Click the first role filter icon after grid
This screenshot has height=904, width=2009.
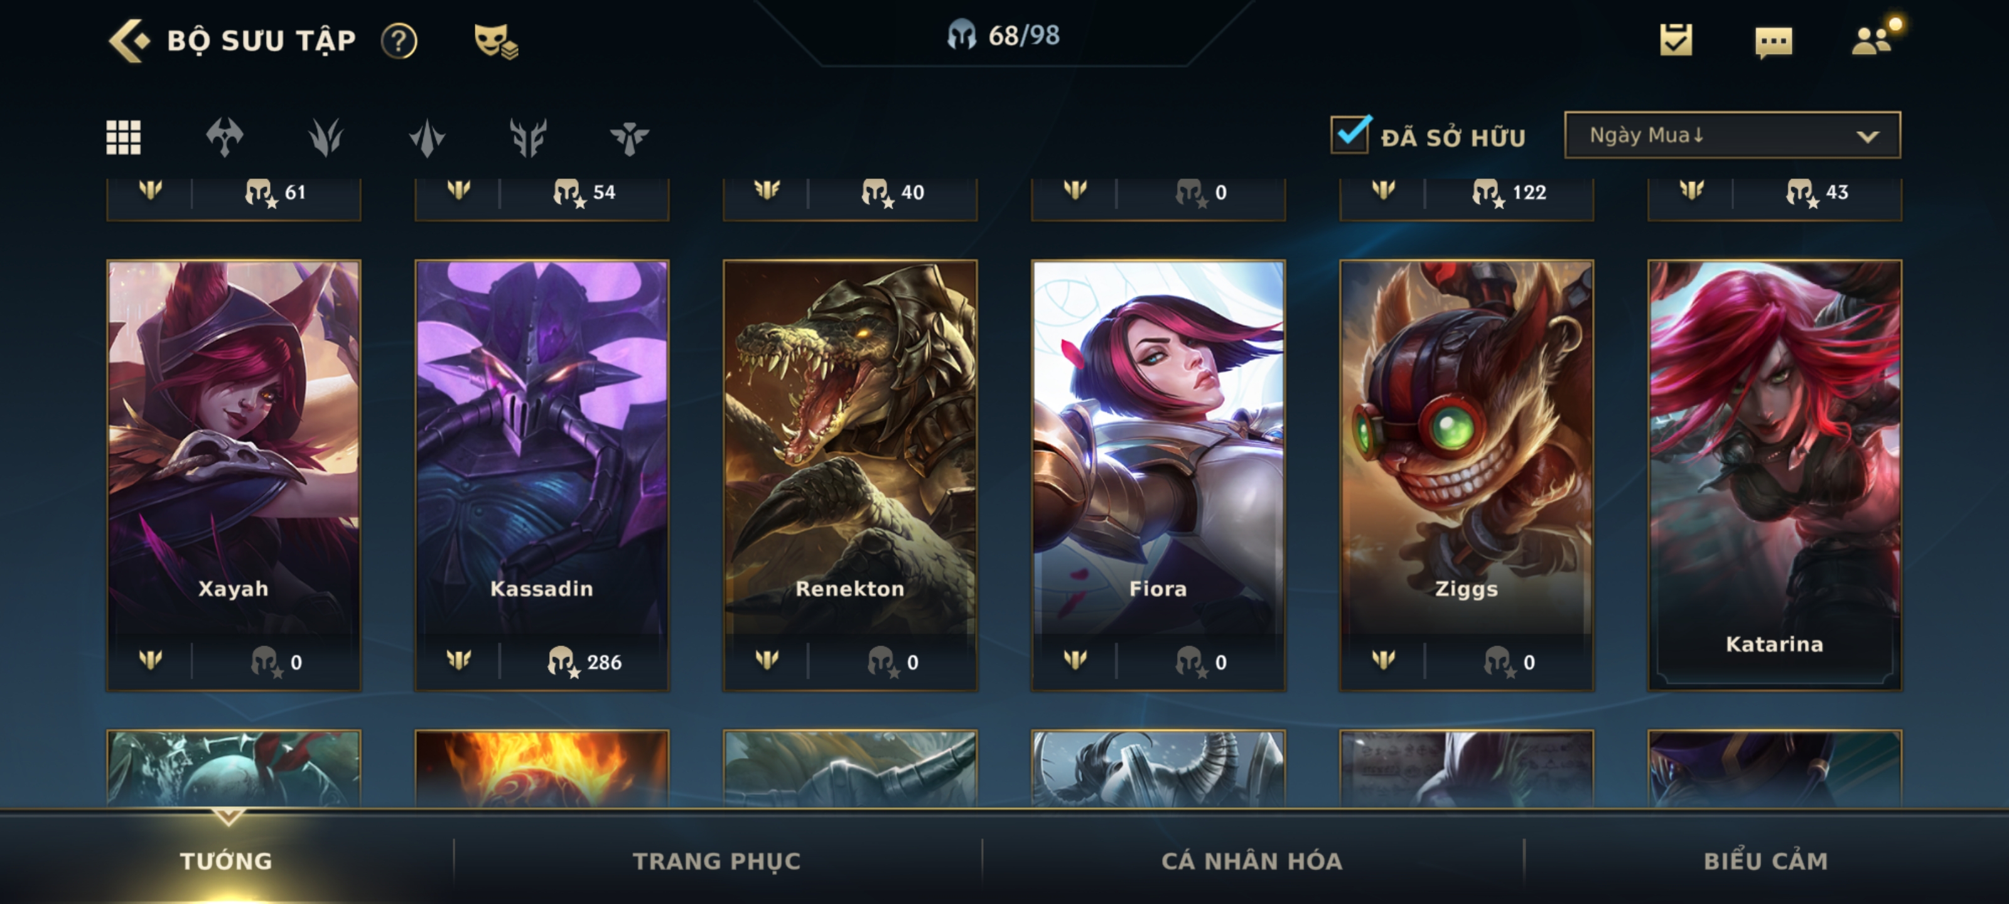point(225,137)
